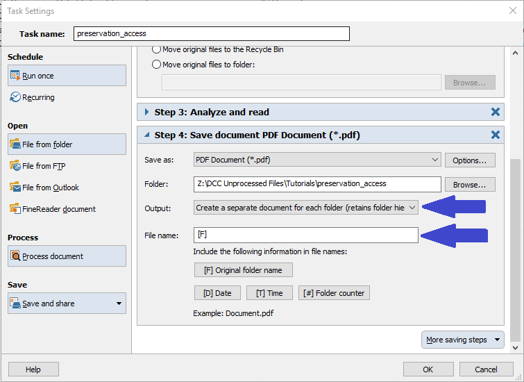Expand Step 3: Analyze and read
Image resolution: width=524 pixels, height=382 pixels.
point(146,112)
